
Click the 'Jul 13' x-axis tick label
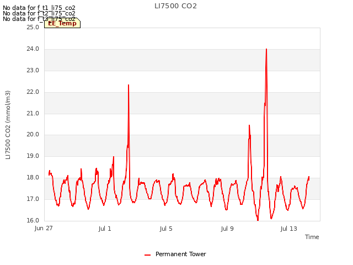point(288,229)
